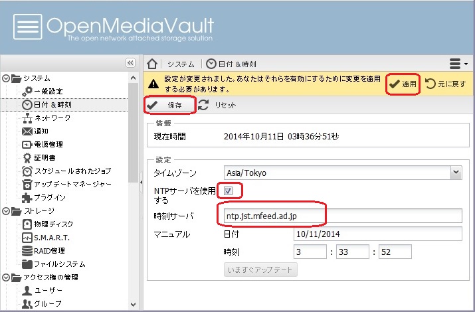
Task: Click the home icon in breadcrumb bar
Action: (151, 64)
